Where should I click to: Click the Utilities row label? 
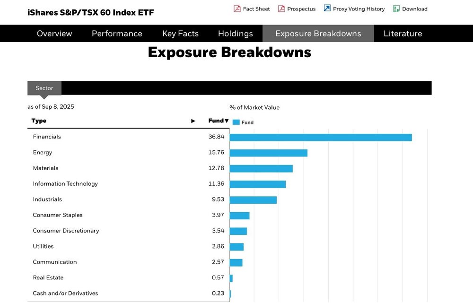(43, 247)
